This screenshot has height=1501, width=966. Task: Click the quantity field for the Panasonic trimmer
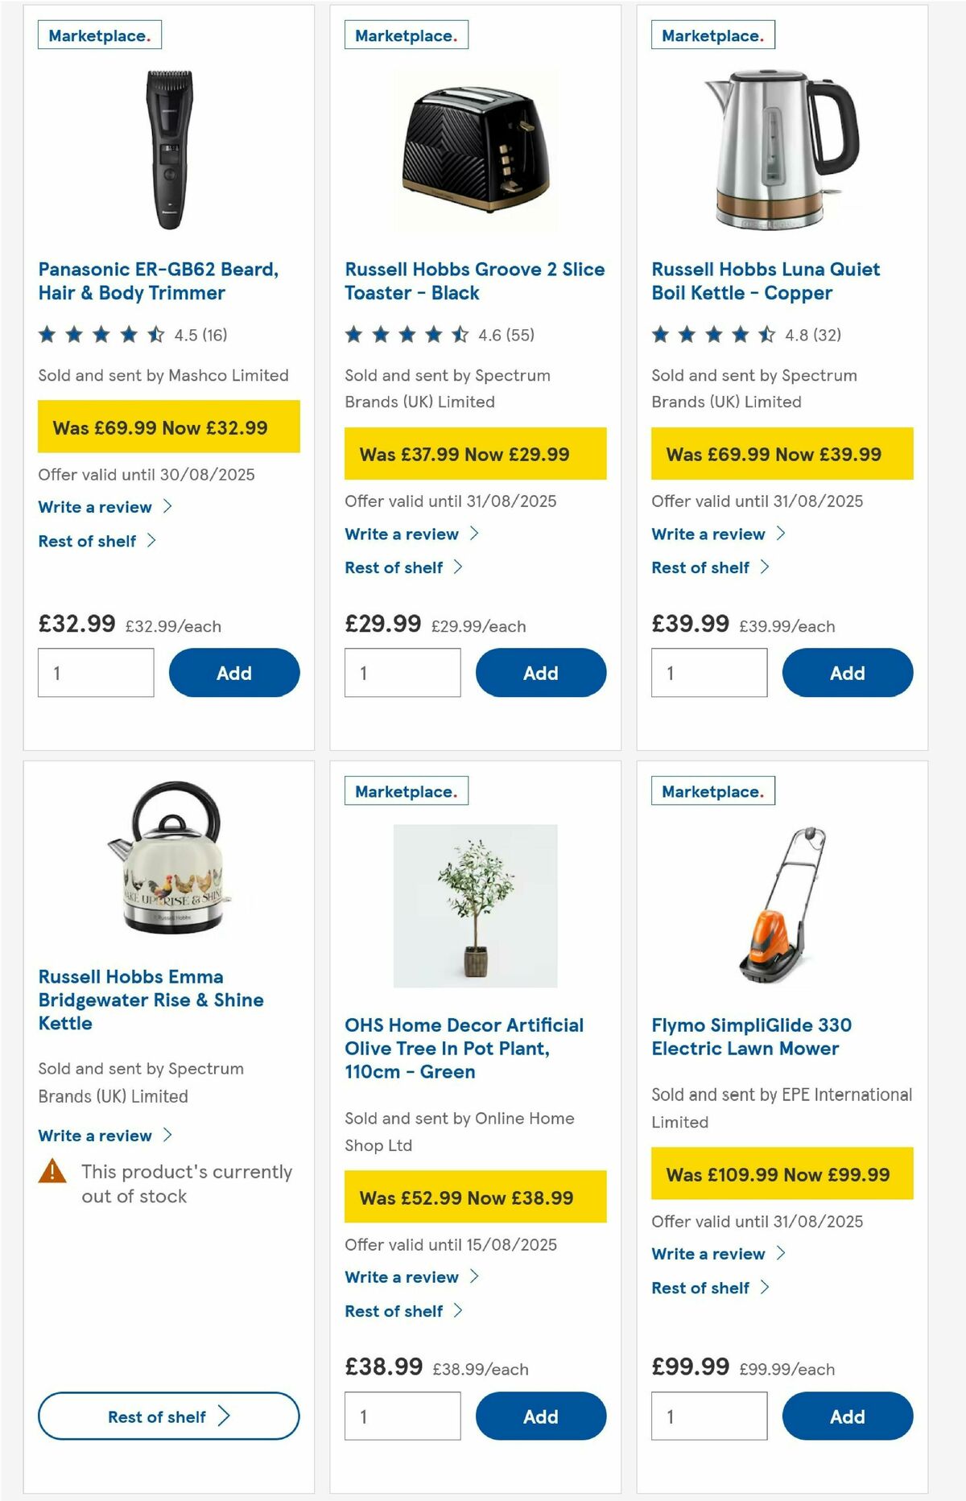96,672
